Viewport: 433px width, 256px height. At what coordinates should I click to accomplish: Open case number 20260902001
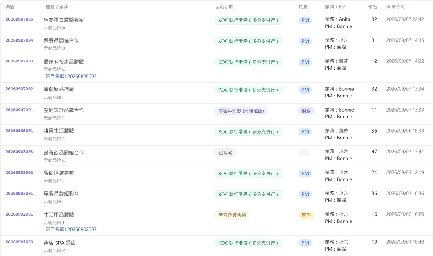[19, 214]
